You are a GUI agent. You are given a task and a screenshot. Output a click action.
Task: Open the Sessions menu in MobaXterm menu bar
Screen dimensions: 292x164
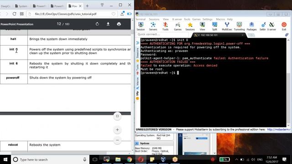154,19
